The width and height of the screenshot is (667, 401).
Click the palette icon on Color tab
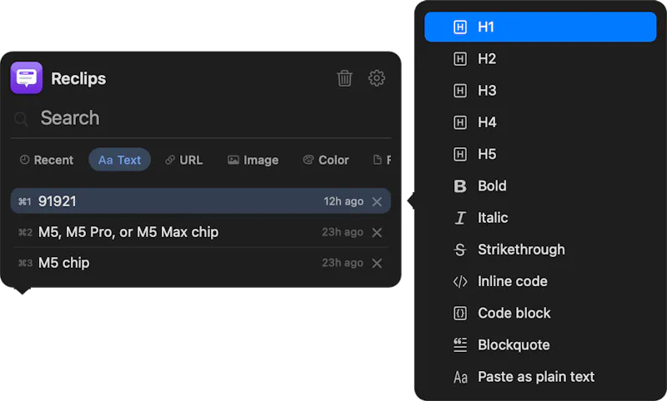click(x=308, y=160)
